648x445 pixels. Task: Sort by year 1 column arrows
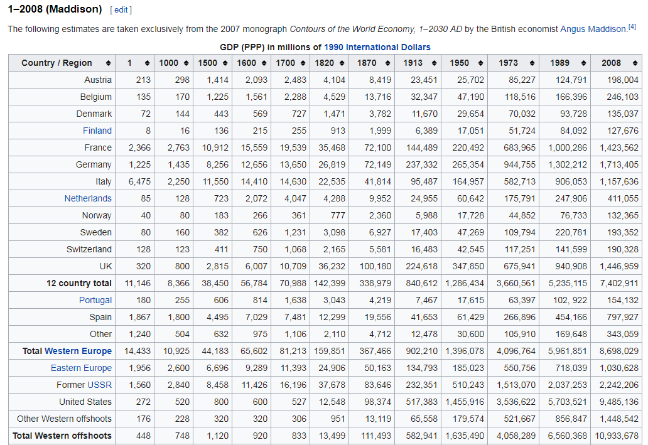[147, 63]
